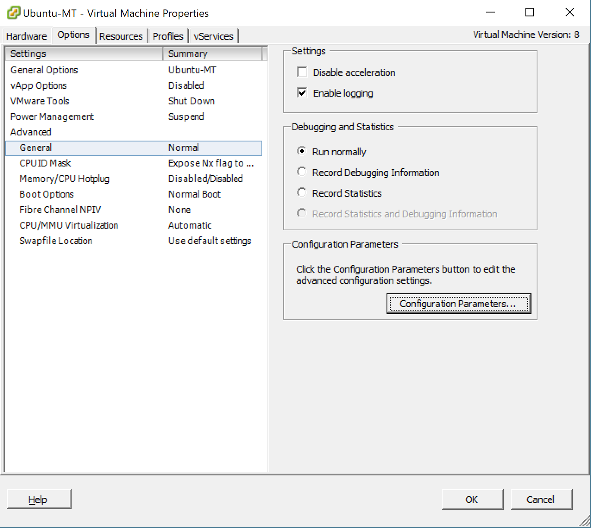Select Swapfile Location settings
This screenshot has height=528, width=591.
click(55, 241)
